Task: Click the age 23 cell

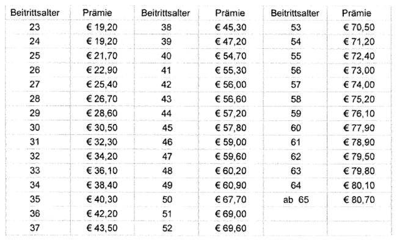Action: pos(34,27)
